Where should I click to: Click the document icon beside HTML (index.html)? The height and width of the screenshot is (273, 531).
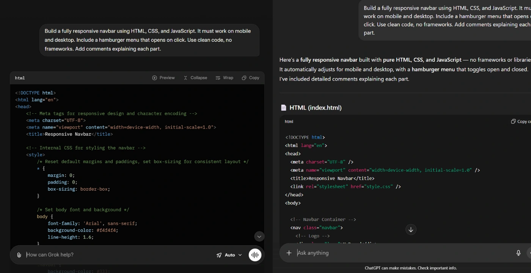pyautogui.click(x=284, y=107)
